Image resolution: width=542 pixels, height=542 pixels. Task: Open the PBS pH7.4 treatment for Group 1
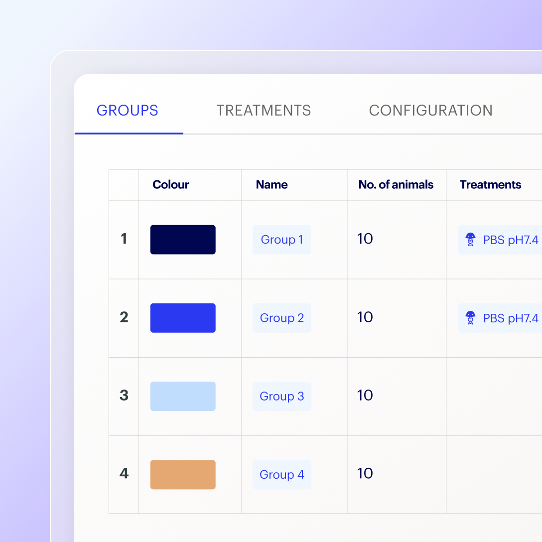(x=500, y=240)
